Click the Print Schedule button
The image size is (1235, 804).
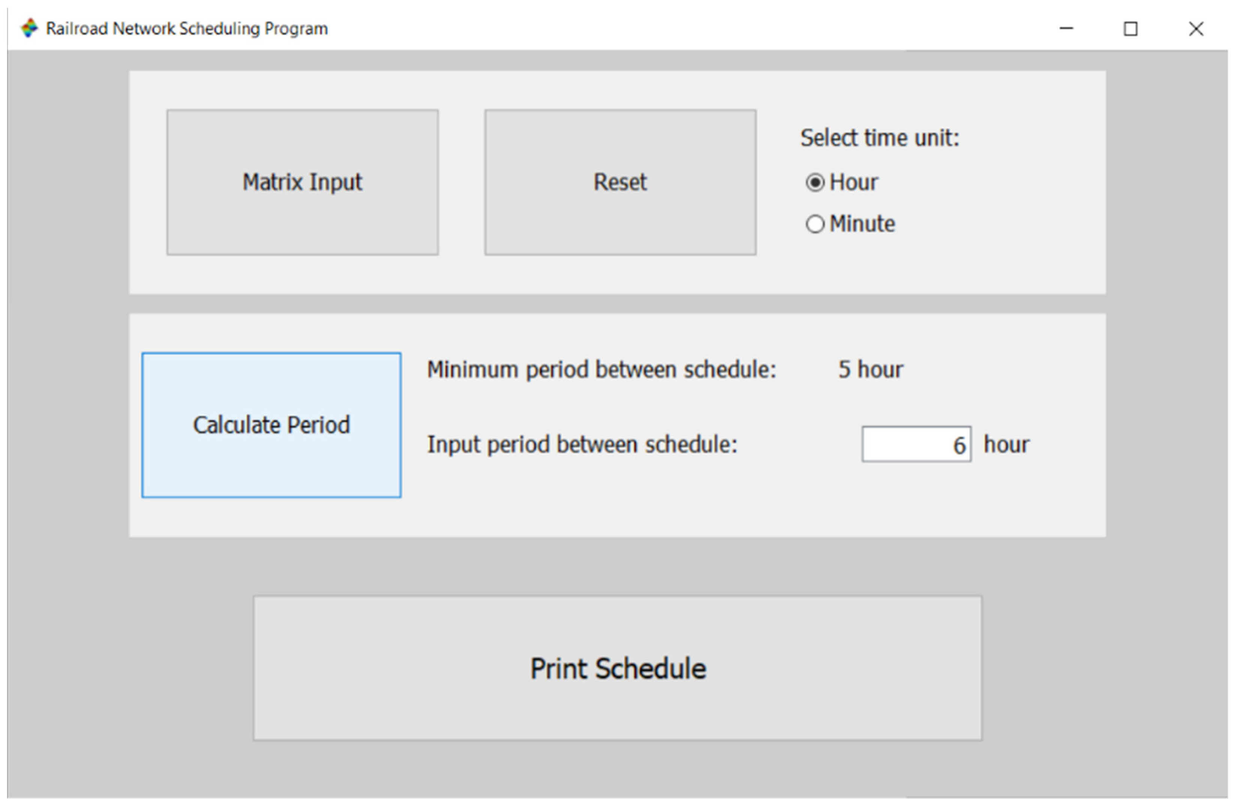click(618, 668)
